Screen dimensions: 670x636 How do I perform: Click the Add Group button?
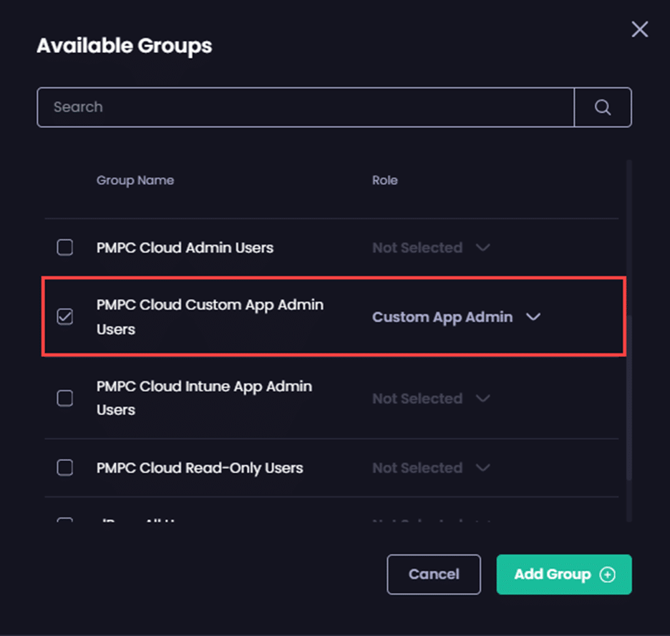[x=563, y=574]
